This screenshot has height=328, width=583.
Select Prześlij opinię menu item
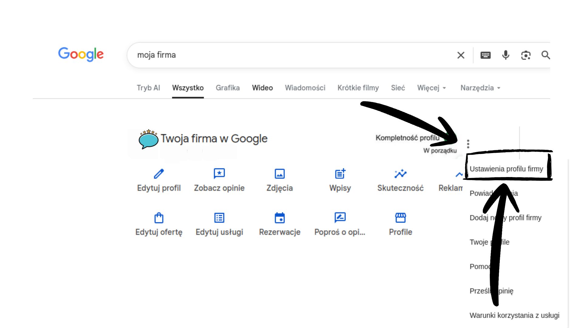(x=491, y=291)
